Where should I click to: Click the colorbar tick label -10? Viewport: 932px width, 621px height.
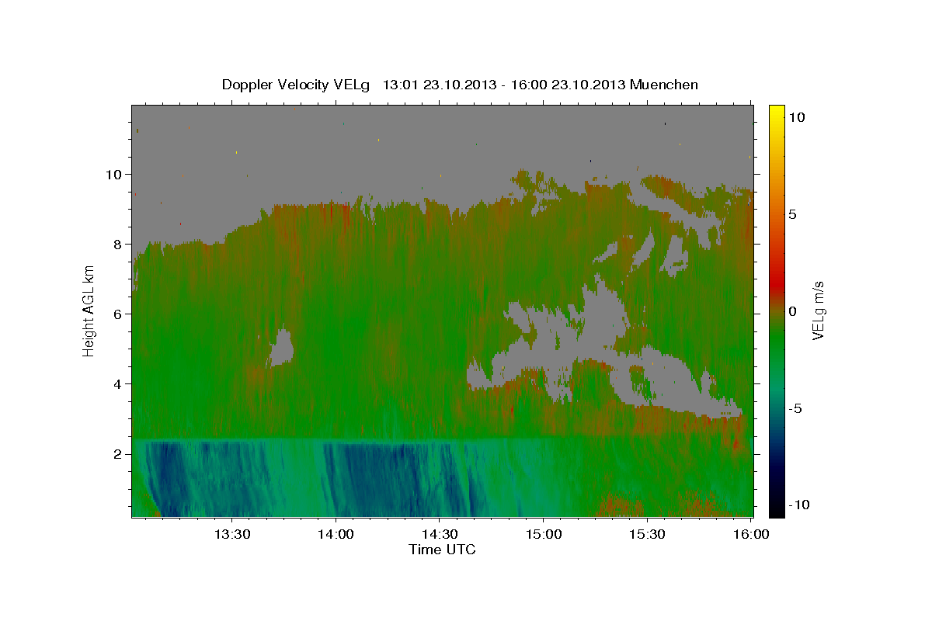click(x=798, y=505)
